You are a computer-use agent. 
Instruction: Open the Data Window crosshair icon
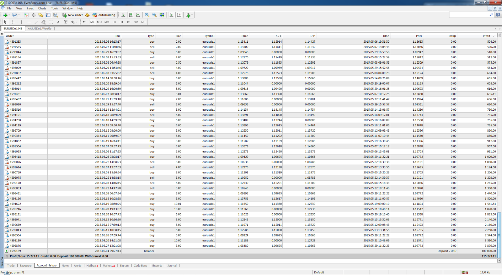(x=34, y=15)
